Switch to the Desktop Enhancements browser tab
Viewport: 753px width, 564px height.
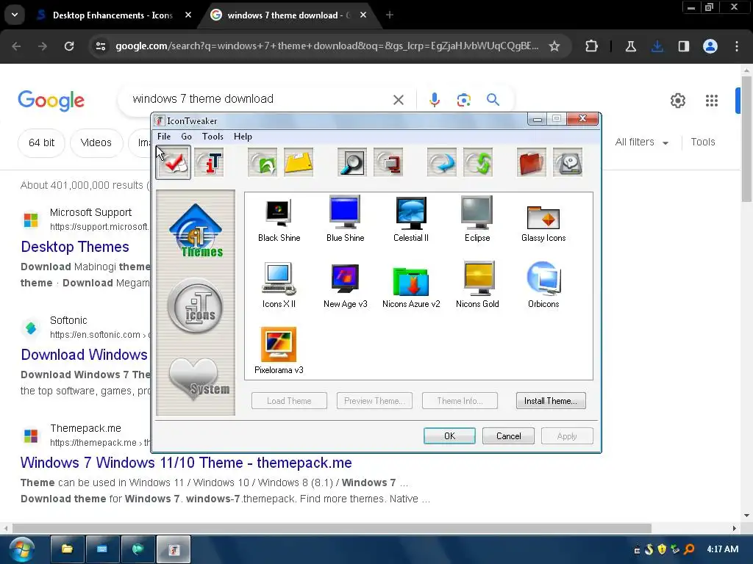(x=113, y=15)
